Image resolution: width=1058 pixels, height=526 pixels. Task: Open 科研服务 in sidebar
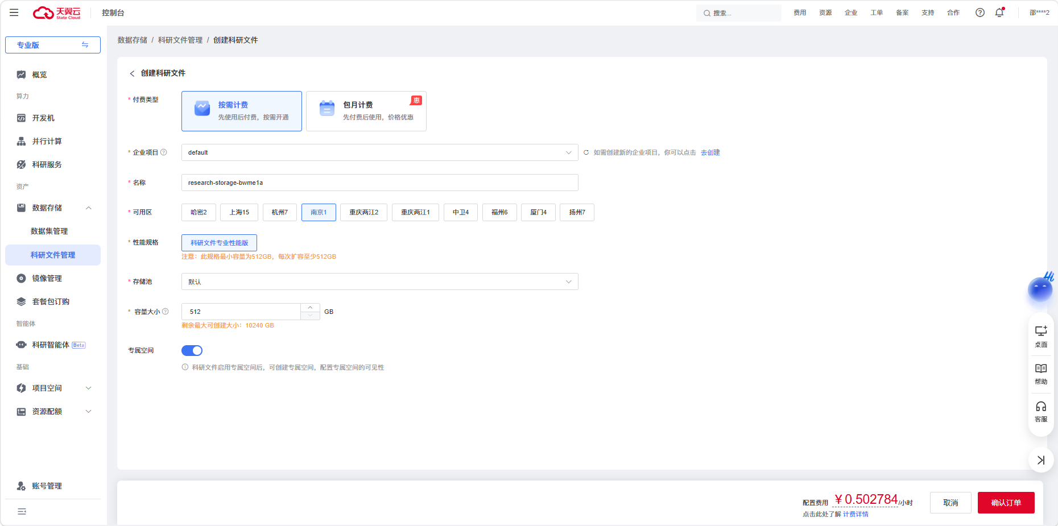coord(53,164)
